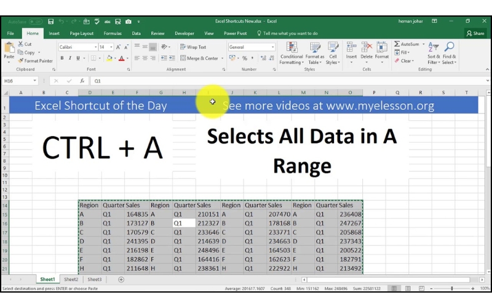
Task: Add a new sheet with plus icon
Action: [x=121, y=280]
